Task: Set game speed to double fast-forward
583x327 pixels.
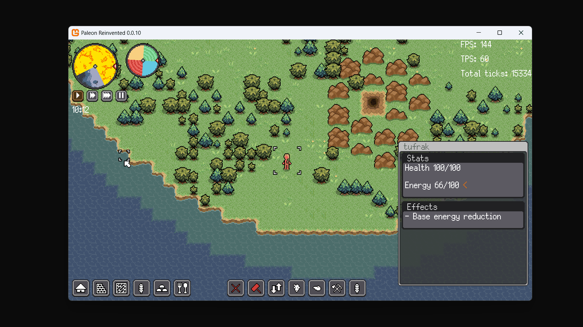Action: [92, 96]
